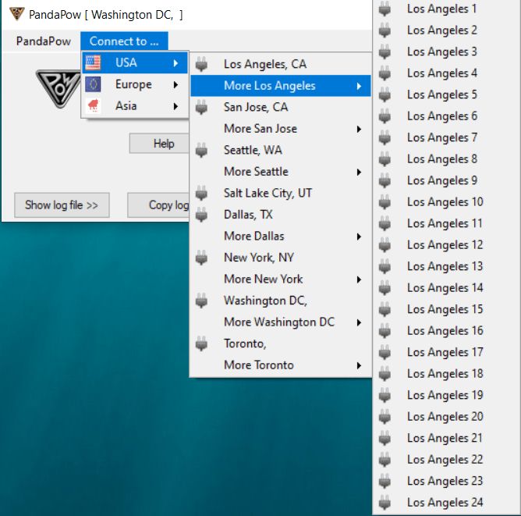Viewport: 521px width, 516px height.
Task: Click the plug icon beside Los Angeles 17
Action: [x=385, y=352]
